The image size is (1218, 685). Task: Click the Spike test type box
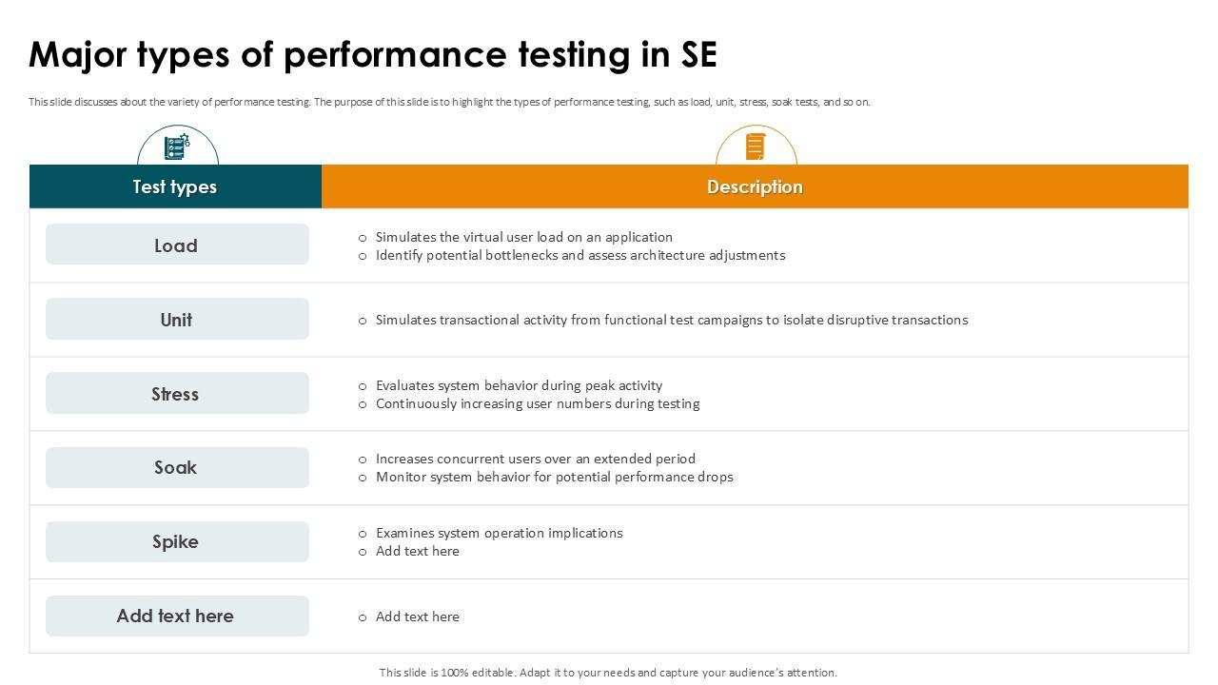[x=177, y=541]
